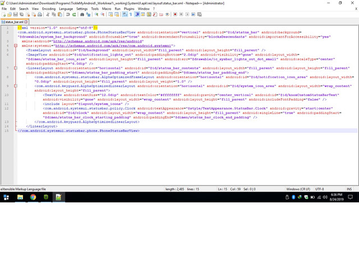
Task: Open the Settings menu
Action: (x=82, y=9)
